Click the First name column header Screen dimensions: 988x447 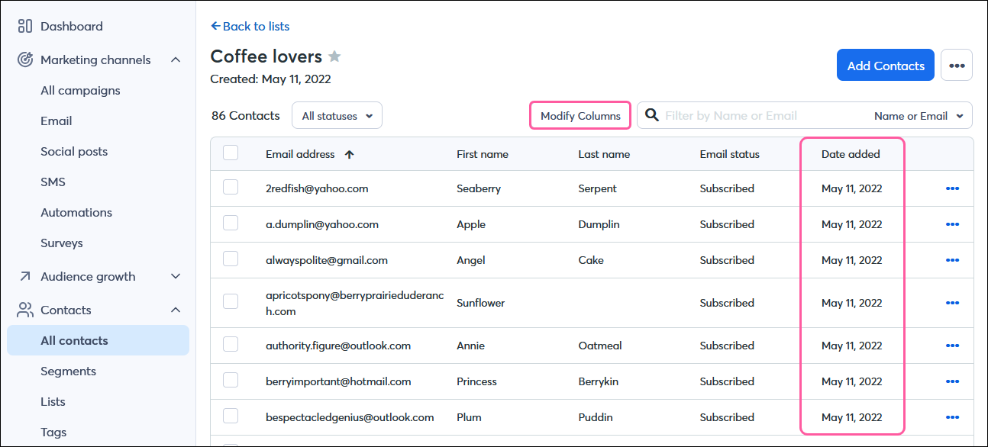click(x=483, y=154)
